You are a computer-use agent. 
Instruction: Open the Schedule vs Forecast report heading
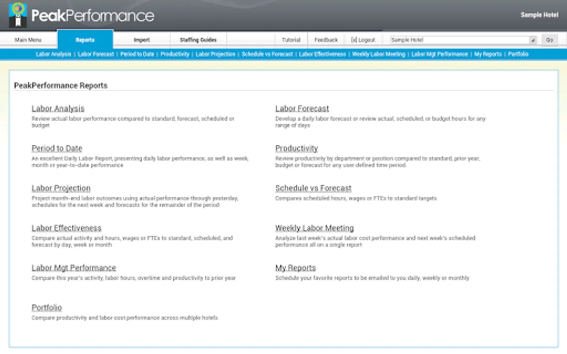point(313,188)
